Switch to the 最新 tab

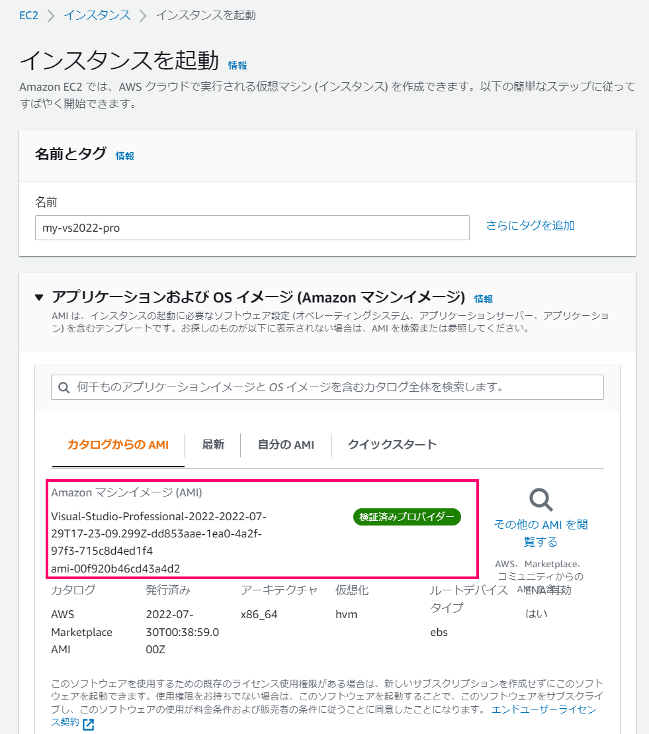[213, 445]
